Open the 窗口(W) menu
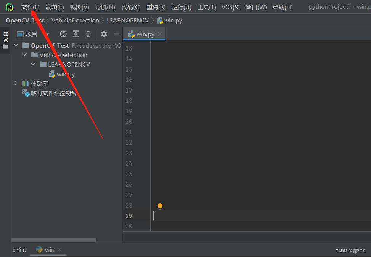Image resolution: width=371 pixels, height=257 pixels. coord(256,7)
